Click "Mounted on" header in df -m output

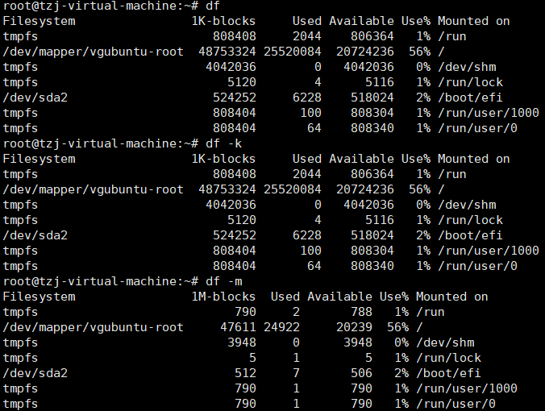pos(451,297)
